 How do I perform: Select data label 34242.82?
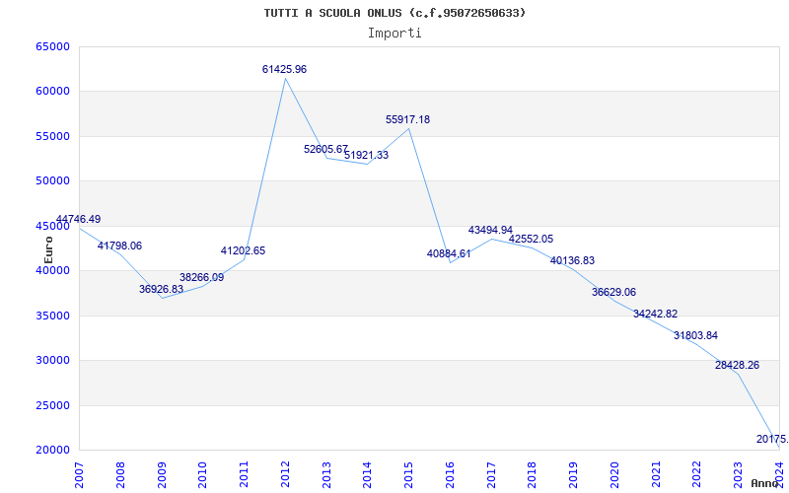coord(655,314)
